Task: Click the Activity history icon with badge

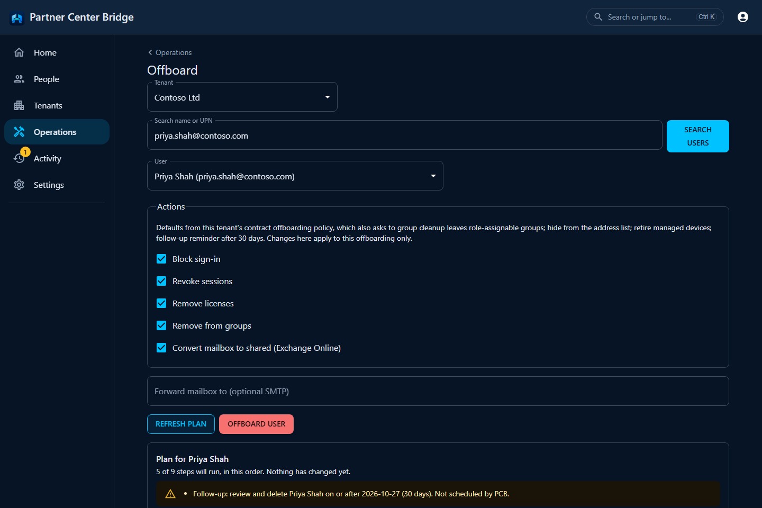Action: 20,157
